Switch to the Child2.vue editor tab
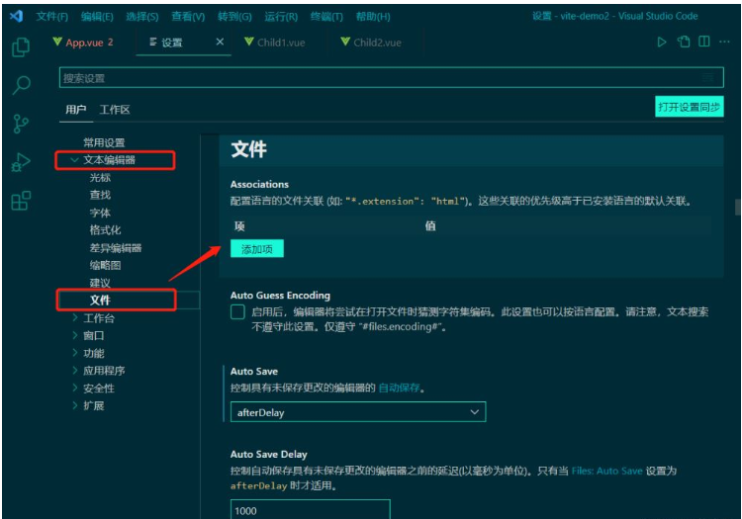This screenshot has width=742, height=519. point(371,43)
